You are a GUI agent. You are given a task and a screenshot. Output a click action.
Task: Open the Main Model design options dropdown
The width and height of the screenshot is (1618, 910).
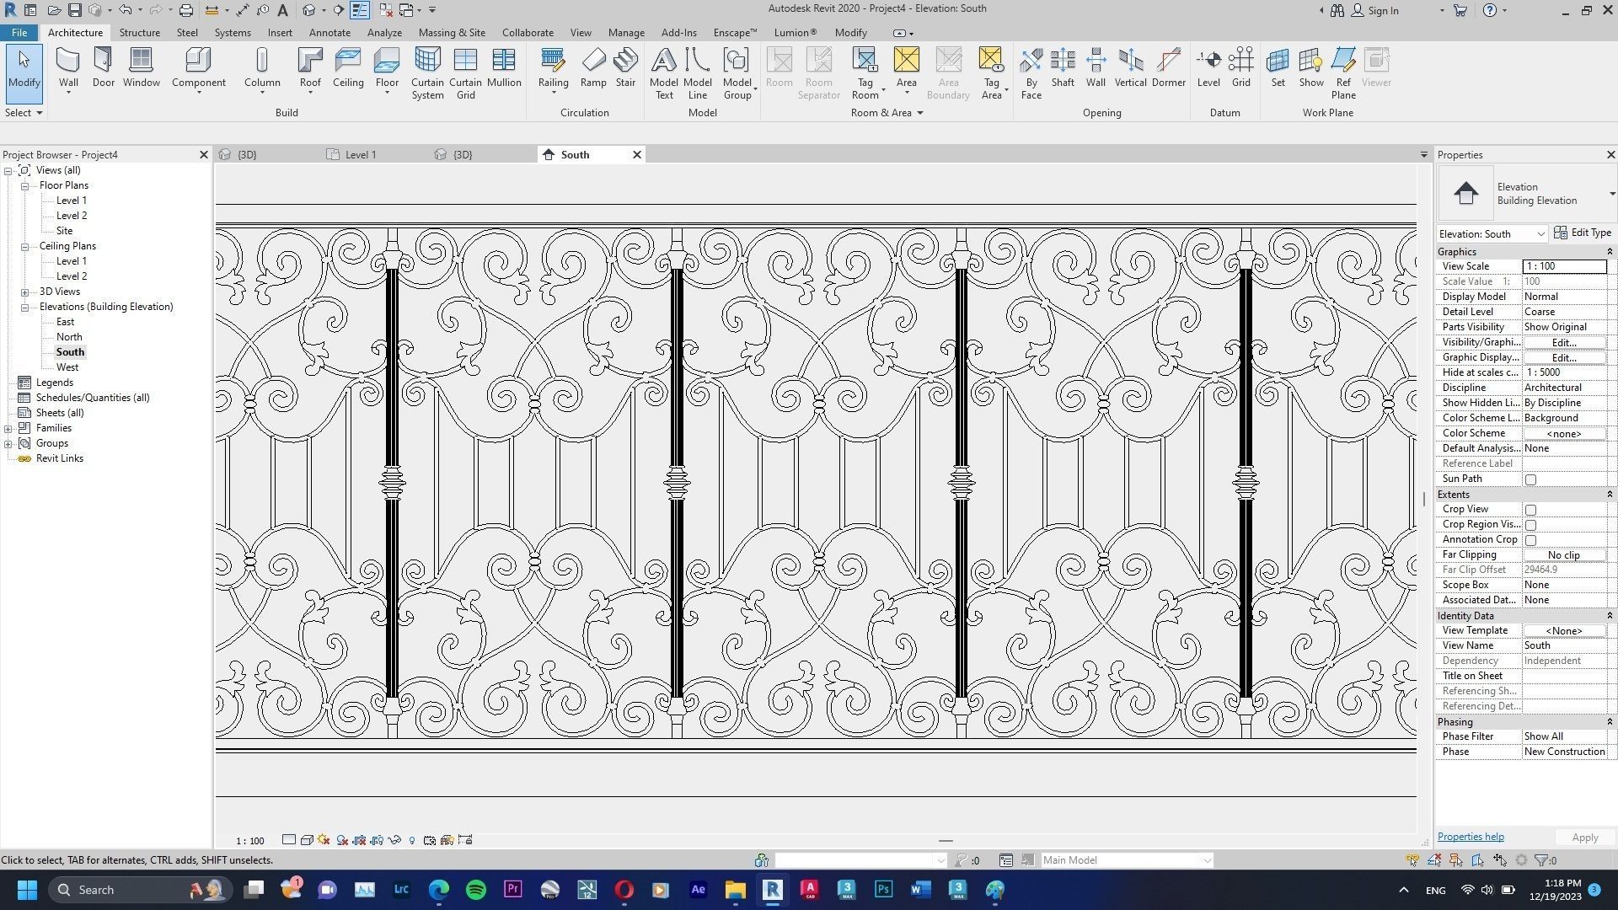pyautogui.click(x=1127, y=860)
